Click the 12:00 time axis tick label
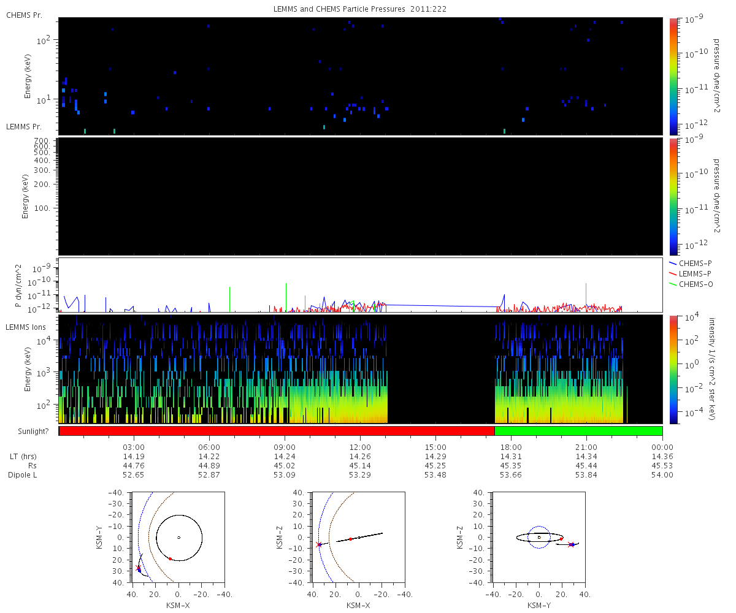This screenshot has height=613, width=736. tap(360, 447)
